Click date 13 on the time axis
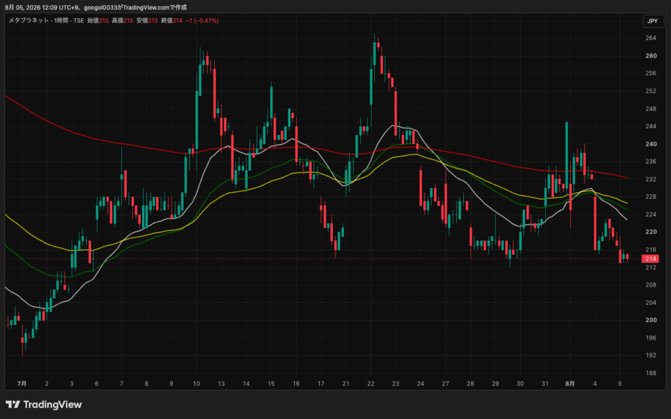This screenshot has width=671, height=419. click(x=221, y=384)
